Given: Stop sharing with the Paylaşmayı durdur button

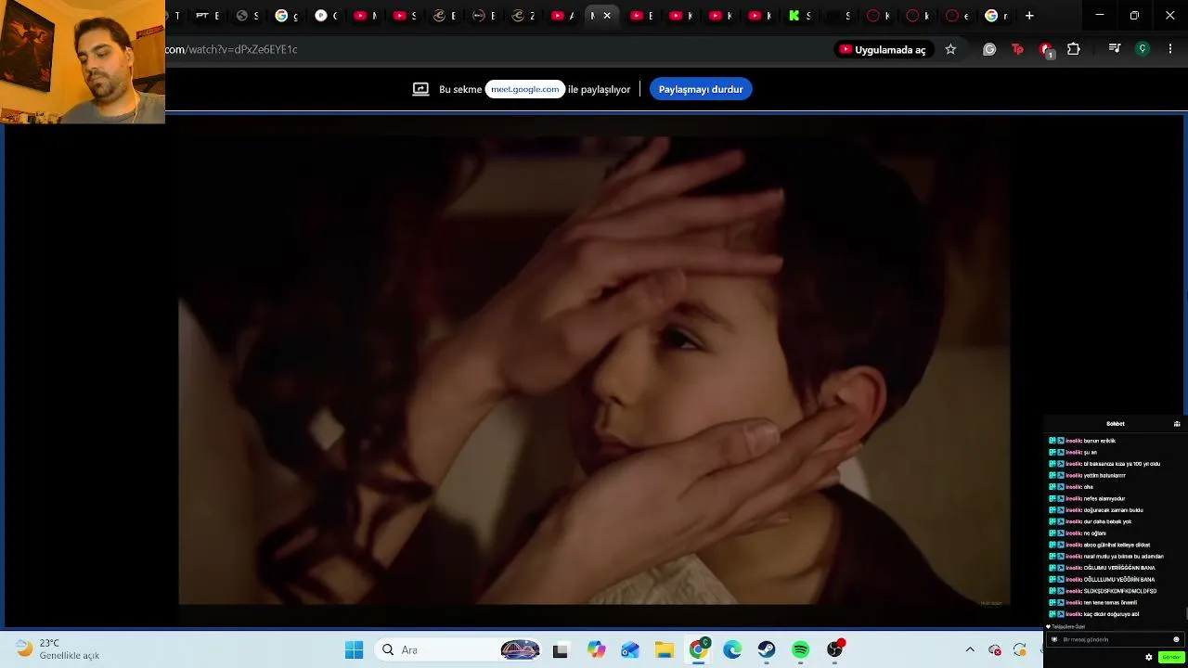Looking at the screenshot, I should [x=701, y=89].
